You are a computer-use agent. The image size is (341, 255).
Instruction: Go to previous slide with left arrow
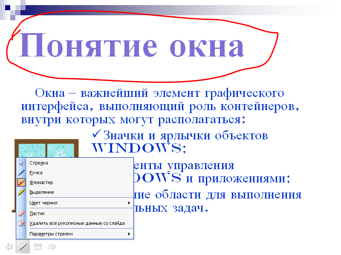[x=9, y=246]
